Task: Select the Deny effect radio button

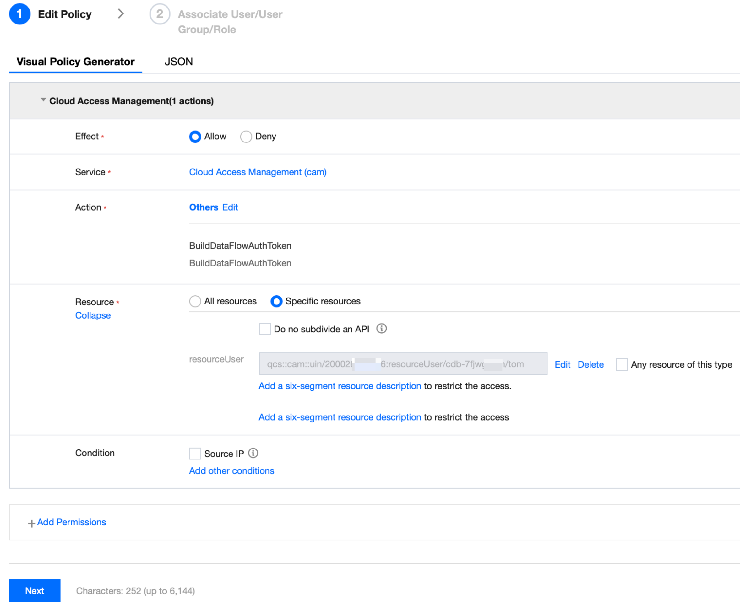Action: pyautogui.click(x=246, y=137)
